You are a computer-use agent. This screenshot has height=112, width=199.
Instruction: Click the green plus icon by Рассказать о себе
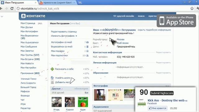click(x=52, y=69)
